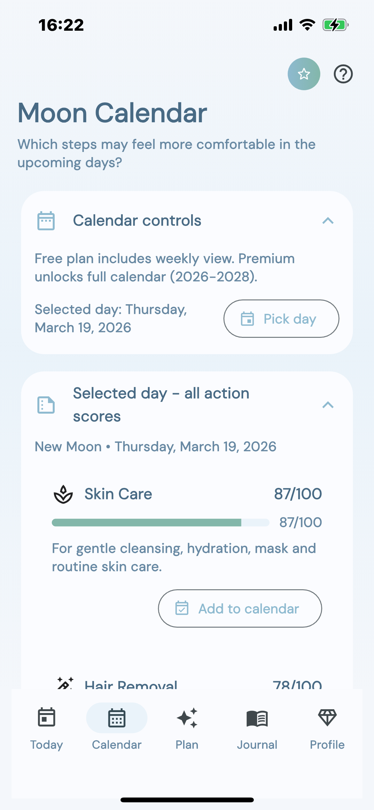Click Add to calendar for Skin Care
374x810 pixels.
(x=240, y=608)
